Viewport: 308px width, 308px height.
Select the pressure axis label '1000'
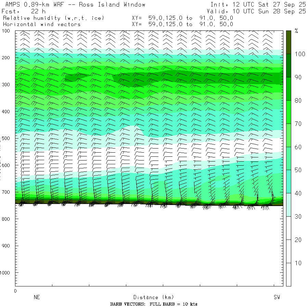click(5, 273)
